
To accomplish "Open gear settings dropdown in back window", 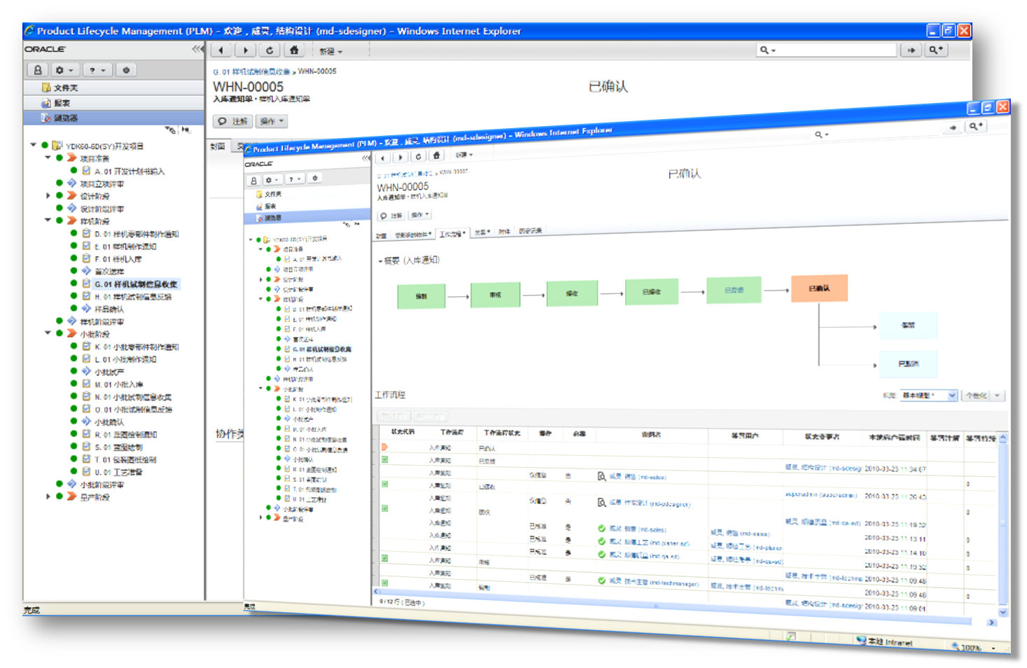I will point(64,70).
